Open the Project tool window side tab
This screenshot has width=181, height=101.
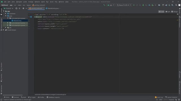tap(1, 12)
